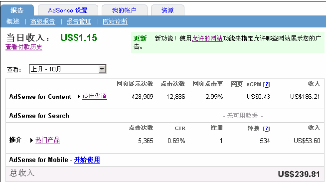Click the 推介 row label
326x182 pixels.
coord(15,140)
